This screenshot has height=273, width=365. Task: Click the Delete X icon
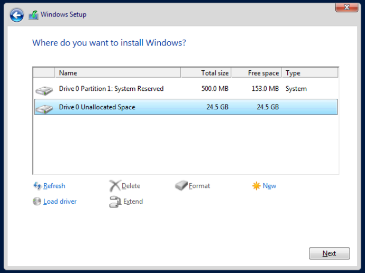[115, 186]
